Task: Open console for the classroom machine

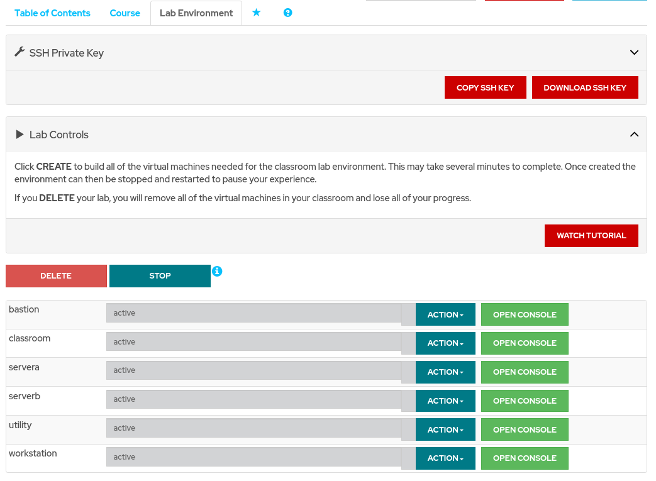Action: [525, 343]
